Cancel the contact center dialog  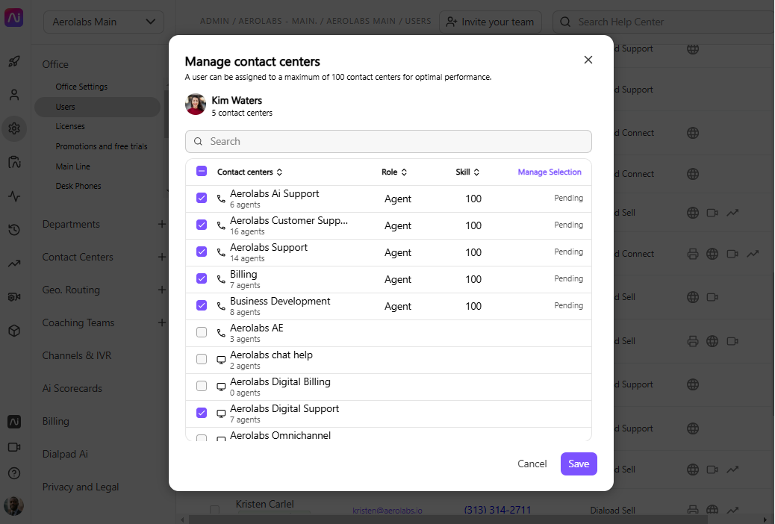pyautogui.click(x=532, y=464)
